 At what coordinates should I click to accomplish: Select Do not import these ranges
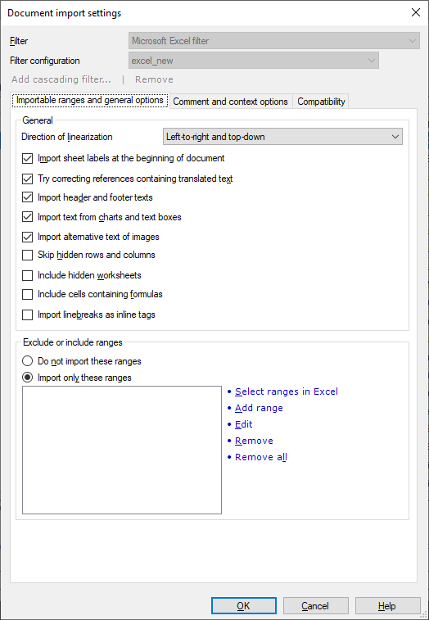tap(27, 361)
